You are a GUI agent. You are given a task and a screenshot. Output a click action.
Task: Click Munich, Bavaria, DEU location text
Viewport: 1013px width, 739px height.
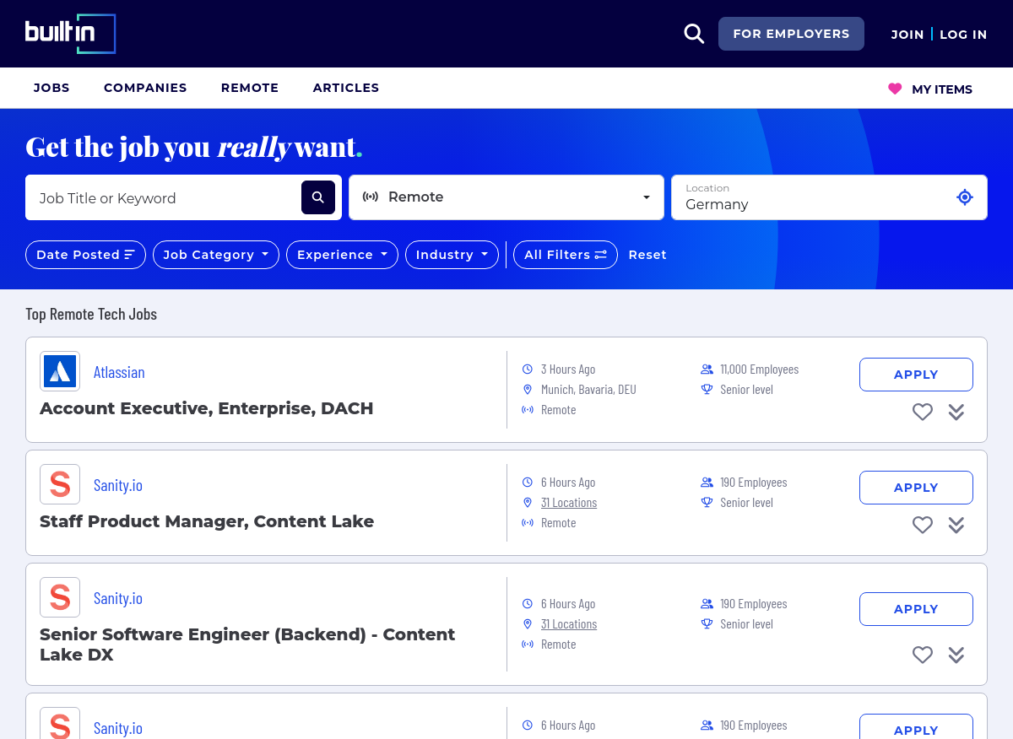[588, 390]
